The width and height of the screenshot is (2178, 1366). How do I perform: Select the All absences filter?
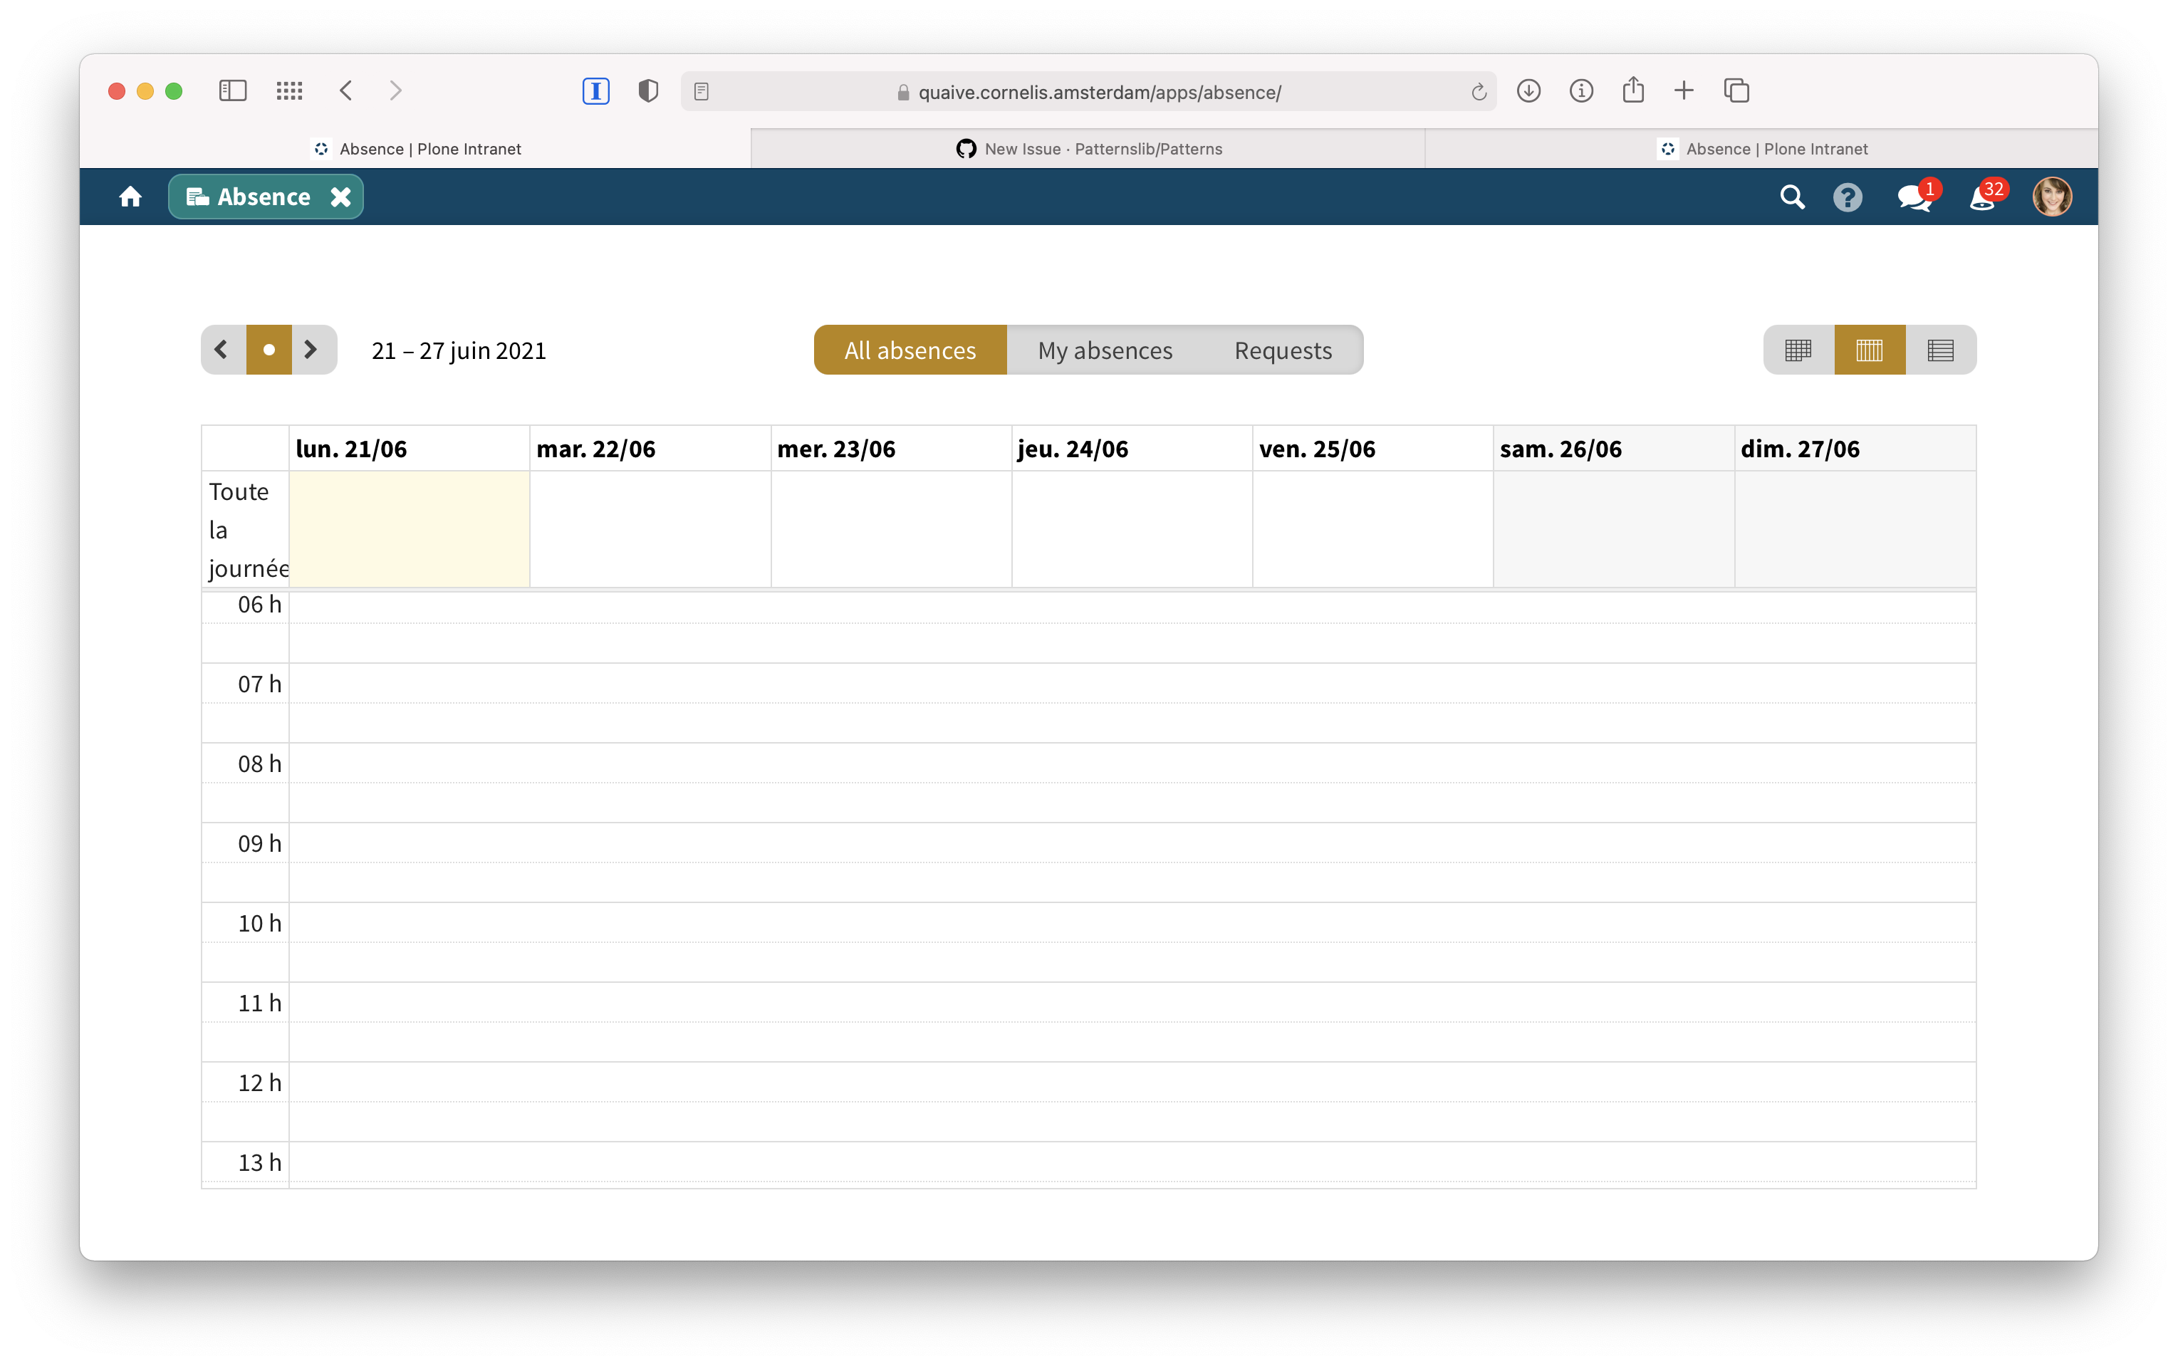click(910, 350)
